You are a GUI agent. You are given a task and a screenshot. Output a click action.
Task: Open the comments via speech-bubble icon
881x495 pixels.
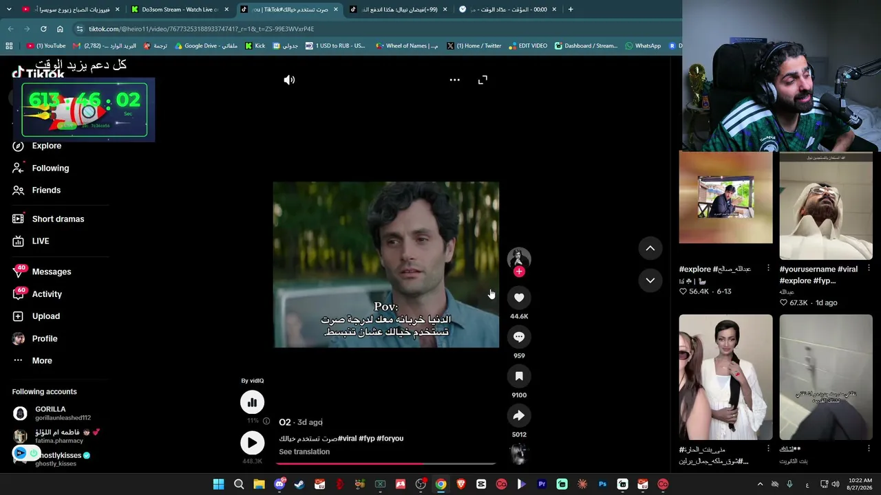click(519, 337)
